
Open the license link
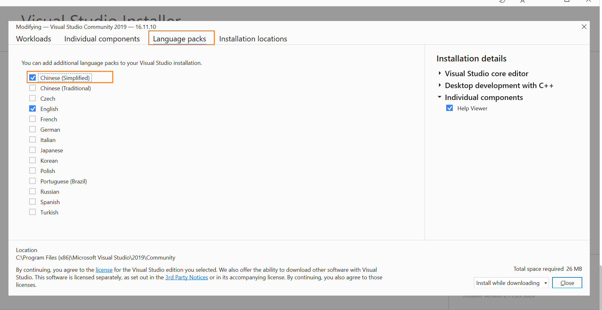pyautogui.click(x=104, y=270)
